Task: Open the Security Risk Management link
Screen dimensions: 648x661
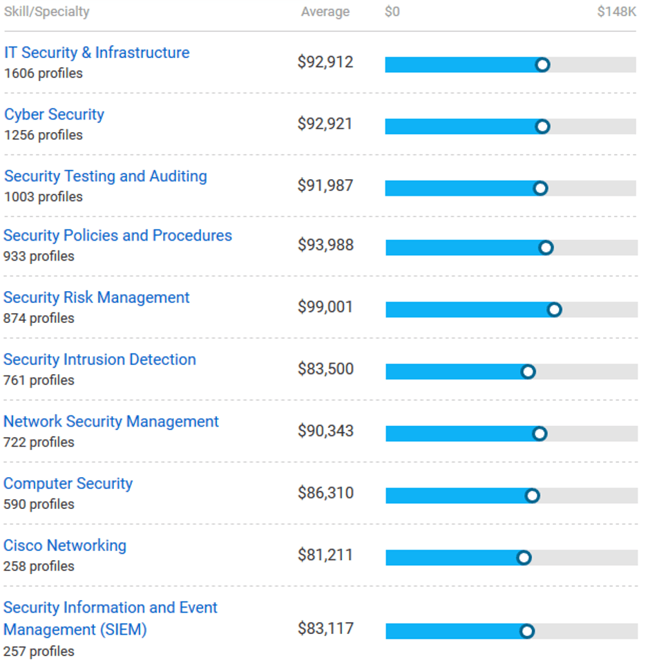Action: 97,297
